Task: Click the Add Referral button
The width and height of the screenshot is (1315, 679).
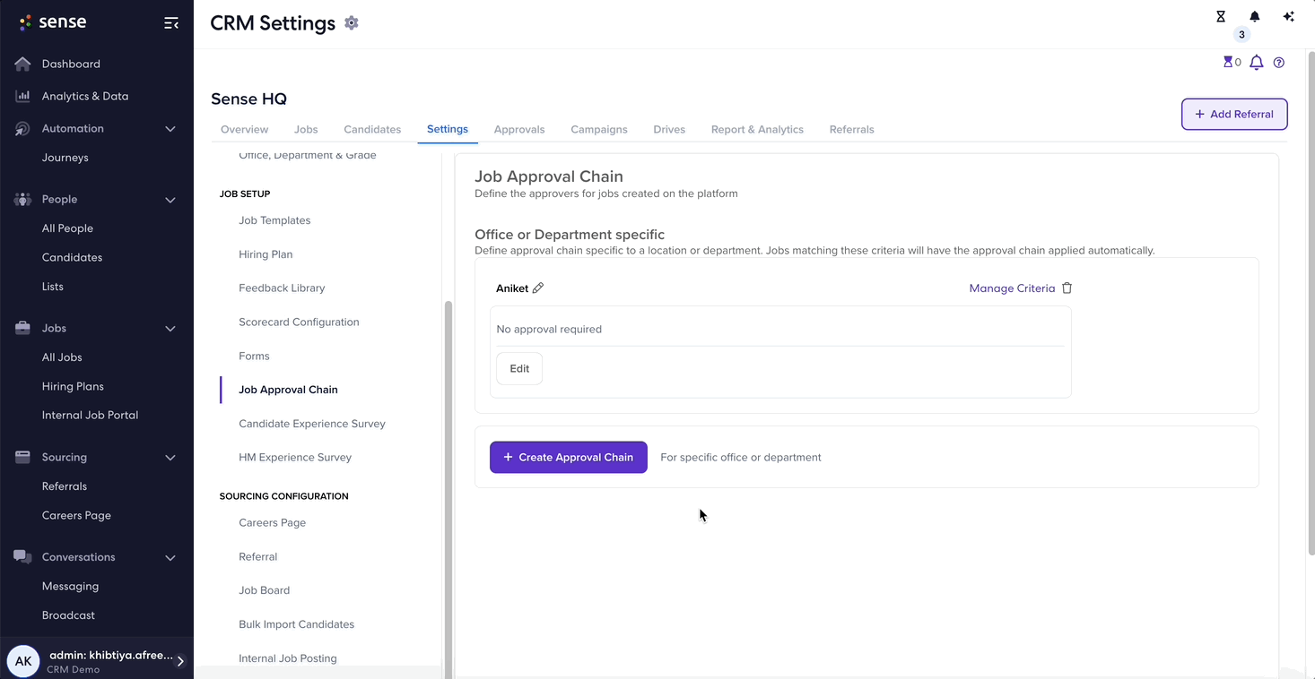Action: pos(1234,114)
